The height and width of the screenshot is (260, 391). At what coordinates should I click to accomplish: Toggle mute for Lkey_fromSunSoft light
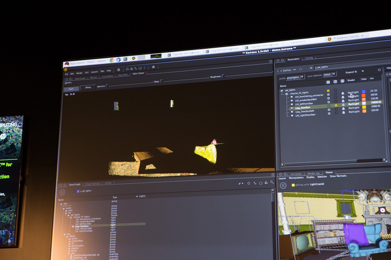coord(328,110)
